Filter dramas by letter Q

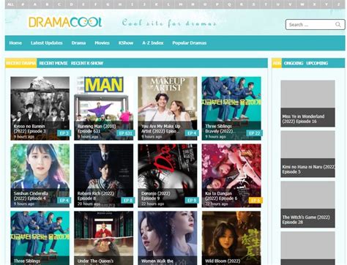(x=229, y=4)
